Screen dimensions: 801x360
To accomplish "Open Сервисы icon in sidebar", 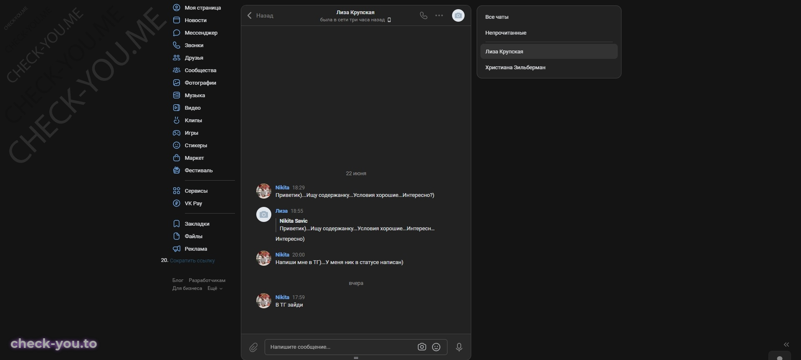I will coord(177,191).
